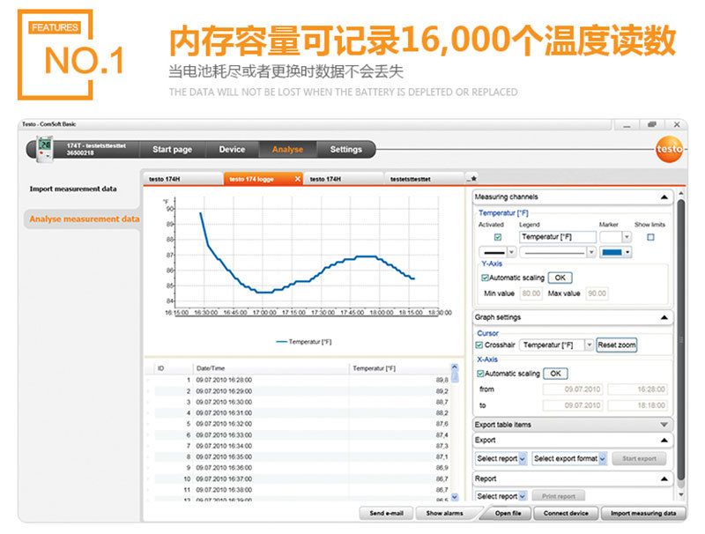Click the data table scroll down arrow
705x534 pixels.
pos(455,497)
